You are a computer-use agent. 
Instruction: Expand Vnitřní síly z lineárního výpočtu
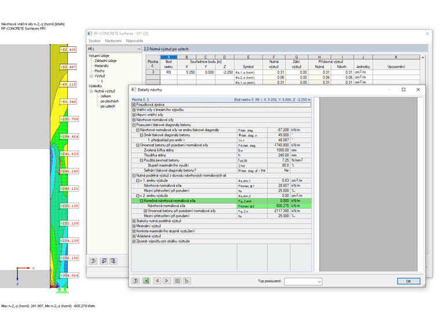[x=134, y=110]
